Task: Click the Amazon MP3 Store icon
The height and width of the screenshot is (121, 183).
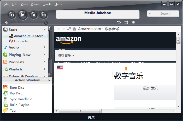Action: point(11,36)
